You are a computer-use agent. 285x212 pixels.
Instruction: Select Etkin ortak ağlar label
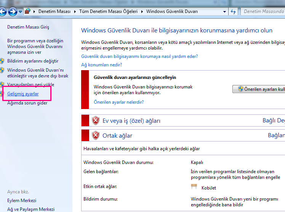point(100,186)
